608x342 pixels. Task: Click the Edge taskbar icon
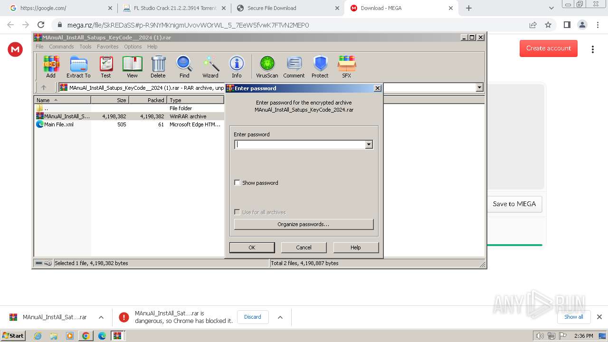[x=102, y=336]
